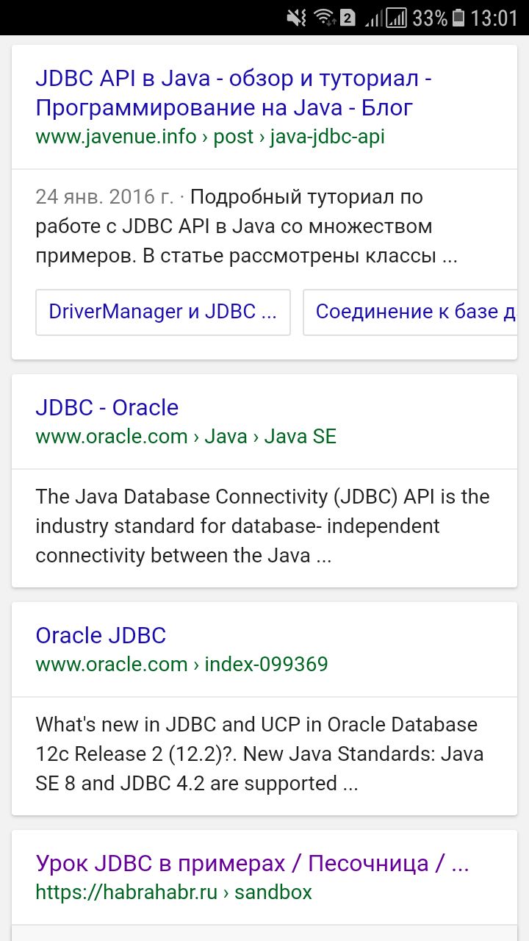Select the Соединение к базе sitelink chip
The height and width of the screenshot is (941, 529).
(416, 312)
